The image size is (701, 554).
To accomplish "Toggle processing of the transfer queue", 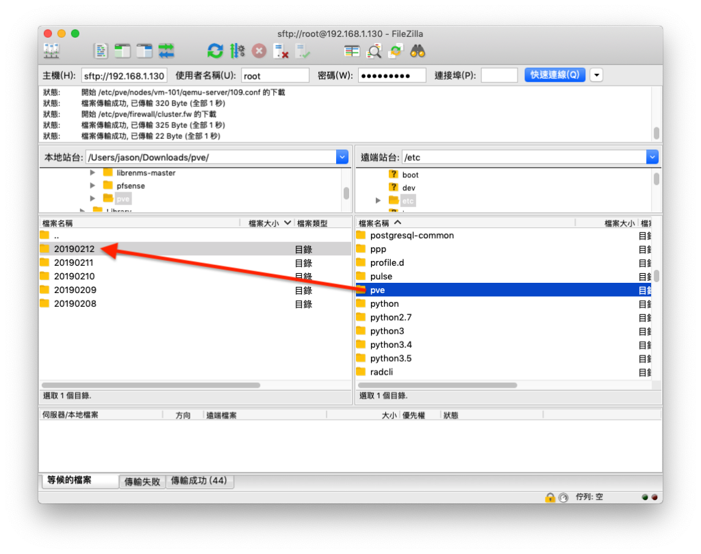I will pos(237,51).
